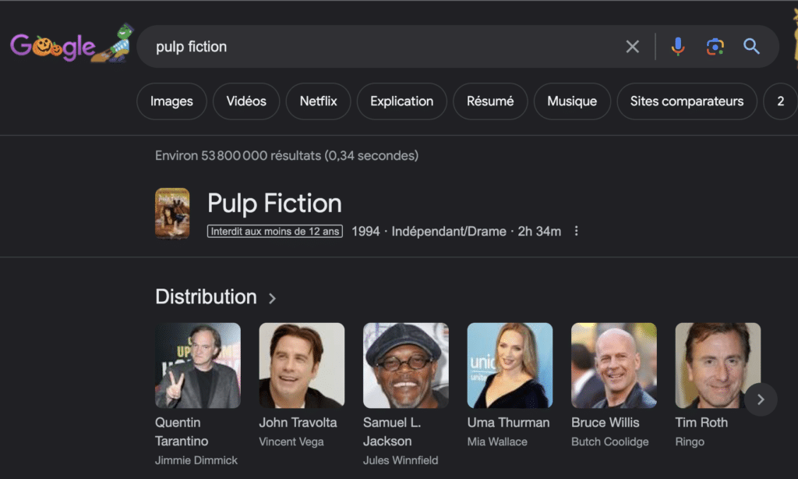Click the Interdit aux moins de 12 ans badge
798x479 pixels.
[x=275, y=232]
